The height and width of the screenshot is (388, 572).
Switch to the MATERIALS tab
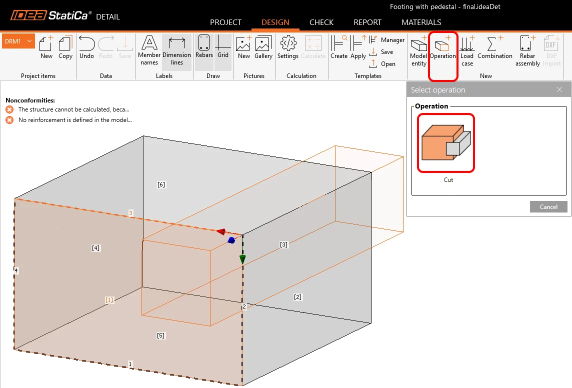(x=421, y=22)
